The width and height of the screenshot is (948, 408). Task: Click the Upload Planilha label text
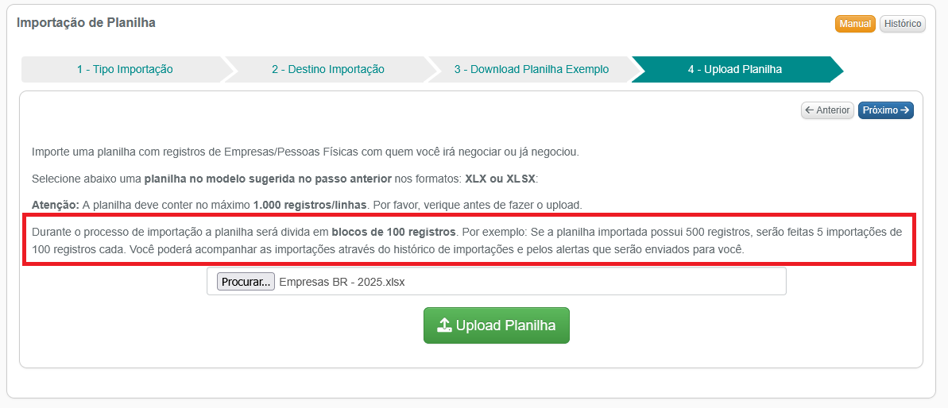(505, 325)
